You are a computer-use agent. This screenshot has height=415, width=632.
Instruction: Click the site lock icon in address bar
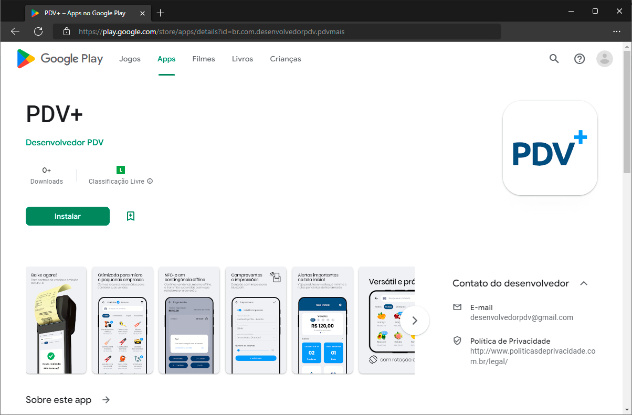(x=67, y=31)
